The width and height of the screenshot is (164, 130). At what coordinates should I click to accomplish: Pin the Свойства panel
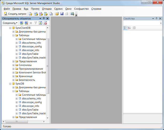click(156, 19)
